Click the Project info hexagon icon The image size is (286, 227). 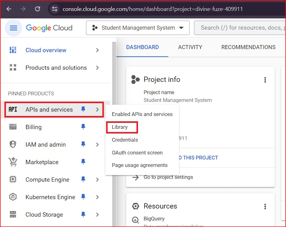(136, 79)
